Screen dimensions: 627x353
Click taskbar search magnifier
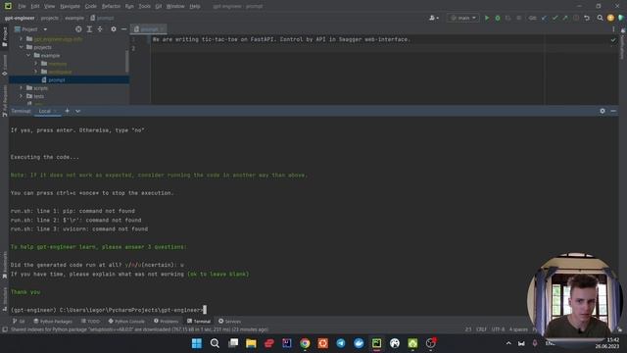pyautogui.click(x=215, y=343)
